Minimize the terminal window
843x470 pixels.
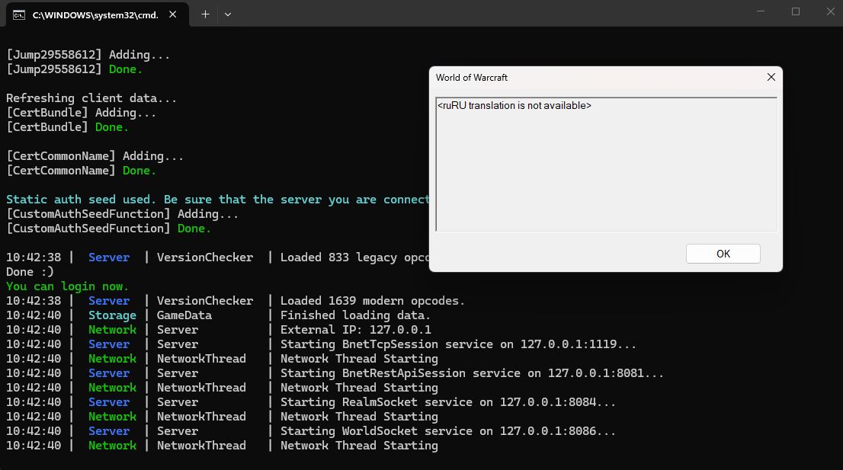[761, 11]
